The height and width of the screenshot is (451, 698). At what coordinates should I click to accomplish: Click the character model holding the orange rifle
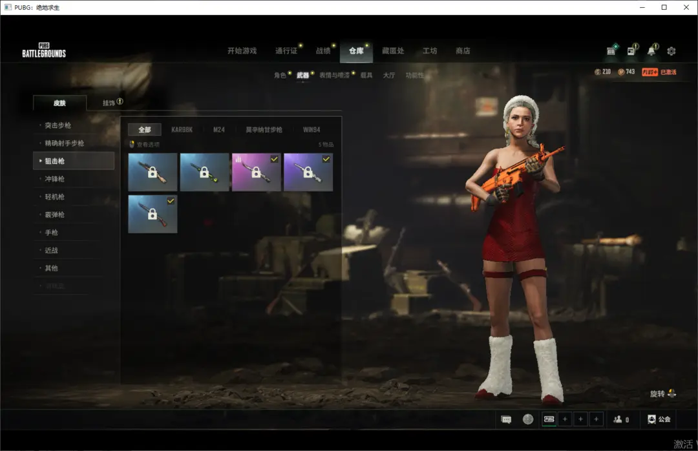tap(518, 249)
